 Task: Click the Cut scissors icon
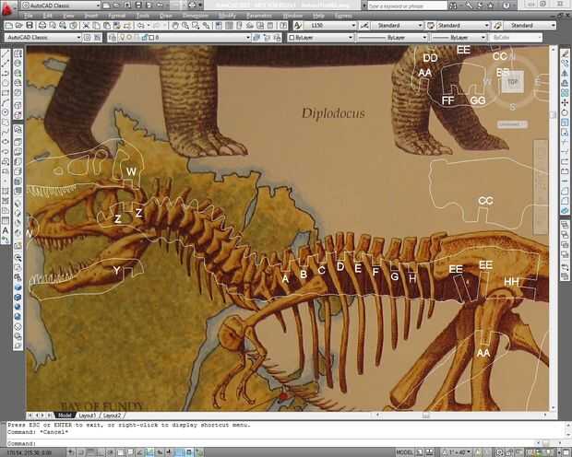click(86, 26)
